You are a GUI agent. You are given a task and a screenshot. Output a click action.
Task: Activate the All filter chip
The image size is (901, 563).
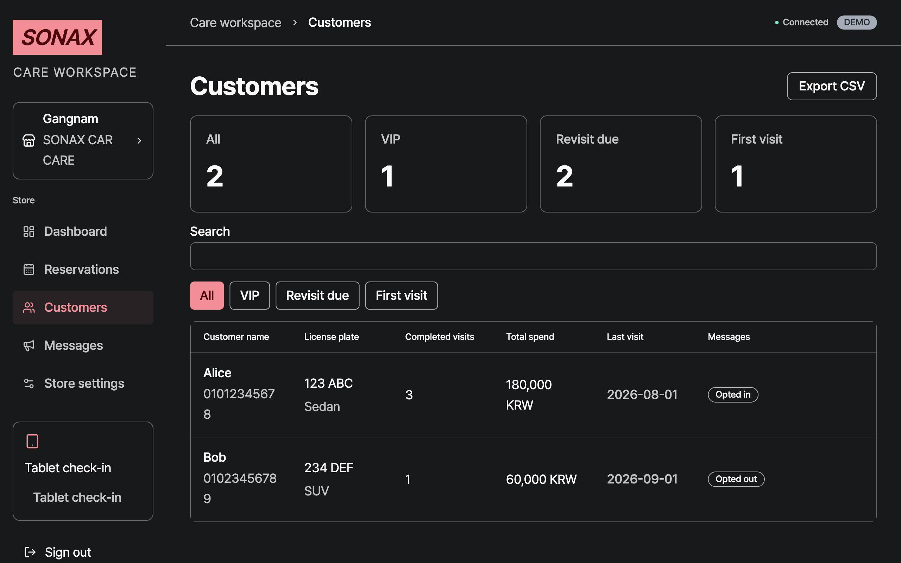pos(207,296)
